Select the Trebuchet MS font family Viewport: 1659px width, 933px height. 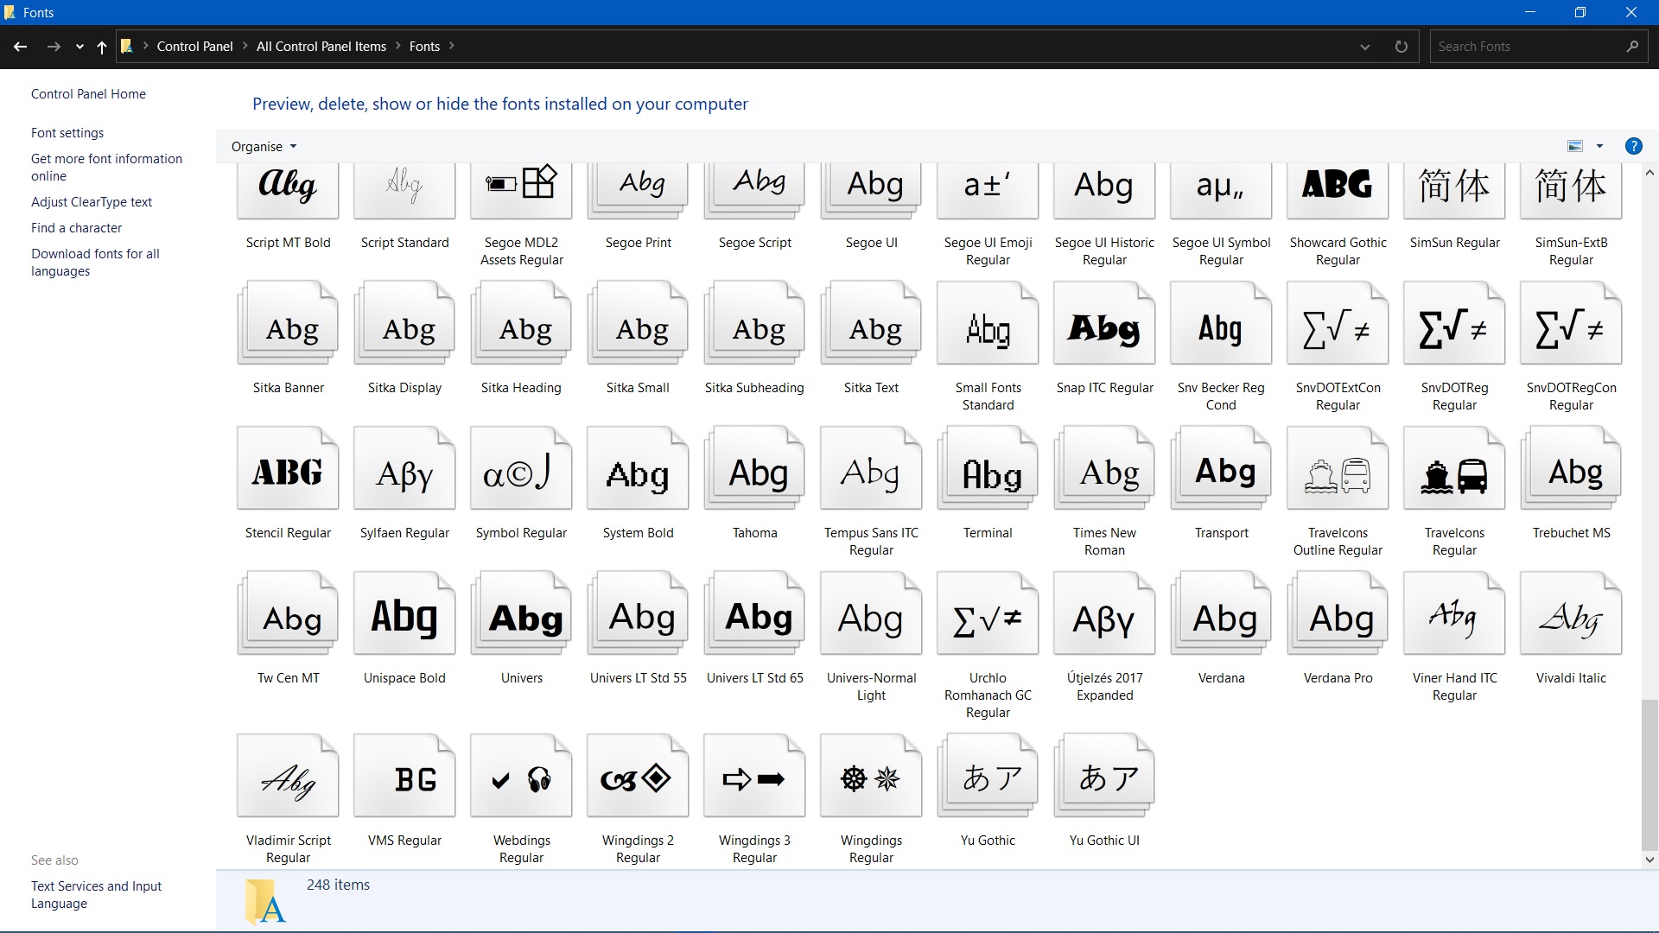(x=1571, y=468)
